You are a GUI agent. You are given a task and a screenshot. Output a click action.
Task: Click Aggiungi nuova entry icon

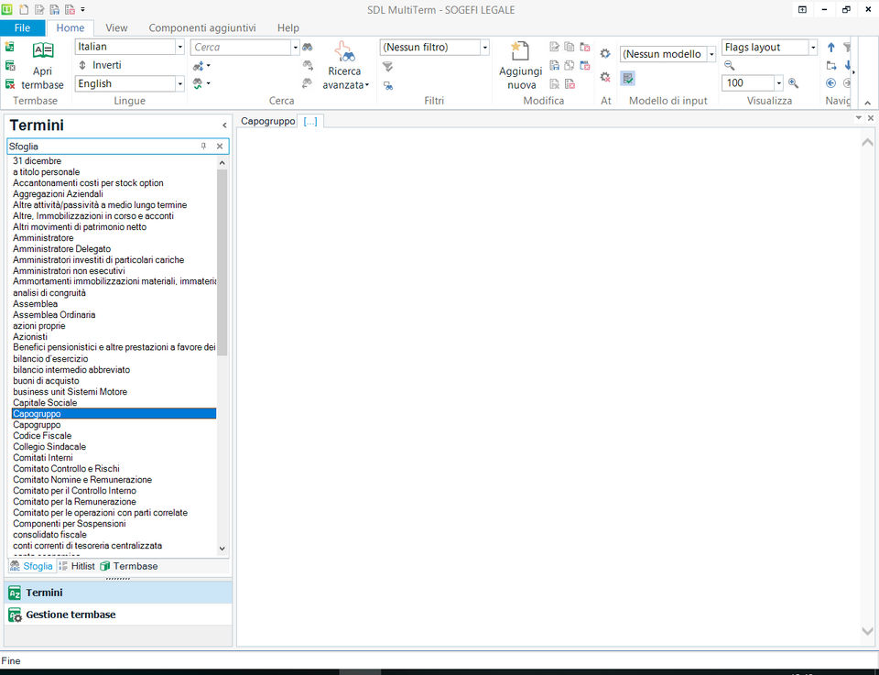point(520,65)
